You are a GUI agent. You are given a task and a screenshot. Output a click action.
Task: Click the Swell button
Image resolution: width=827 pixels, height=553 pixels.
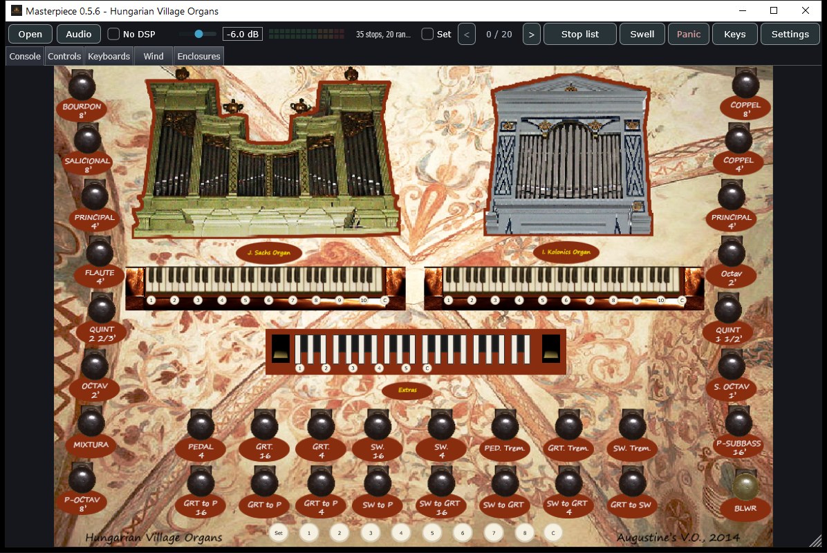tap(642, 34)
